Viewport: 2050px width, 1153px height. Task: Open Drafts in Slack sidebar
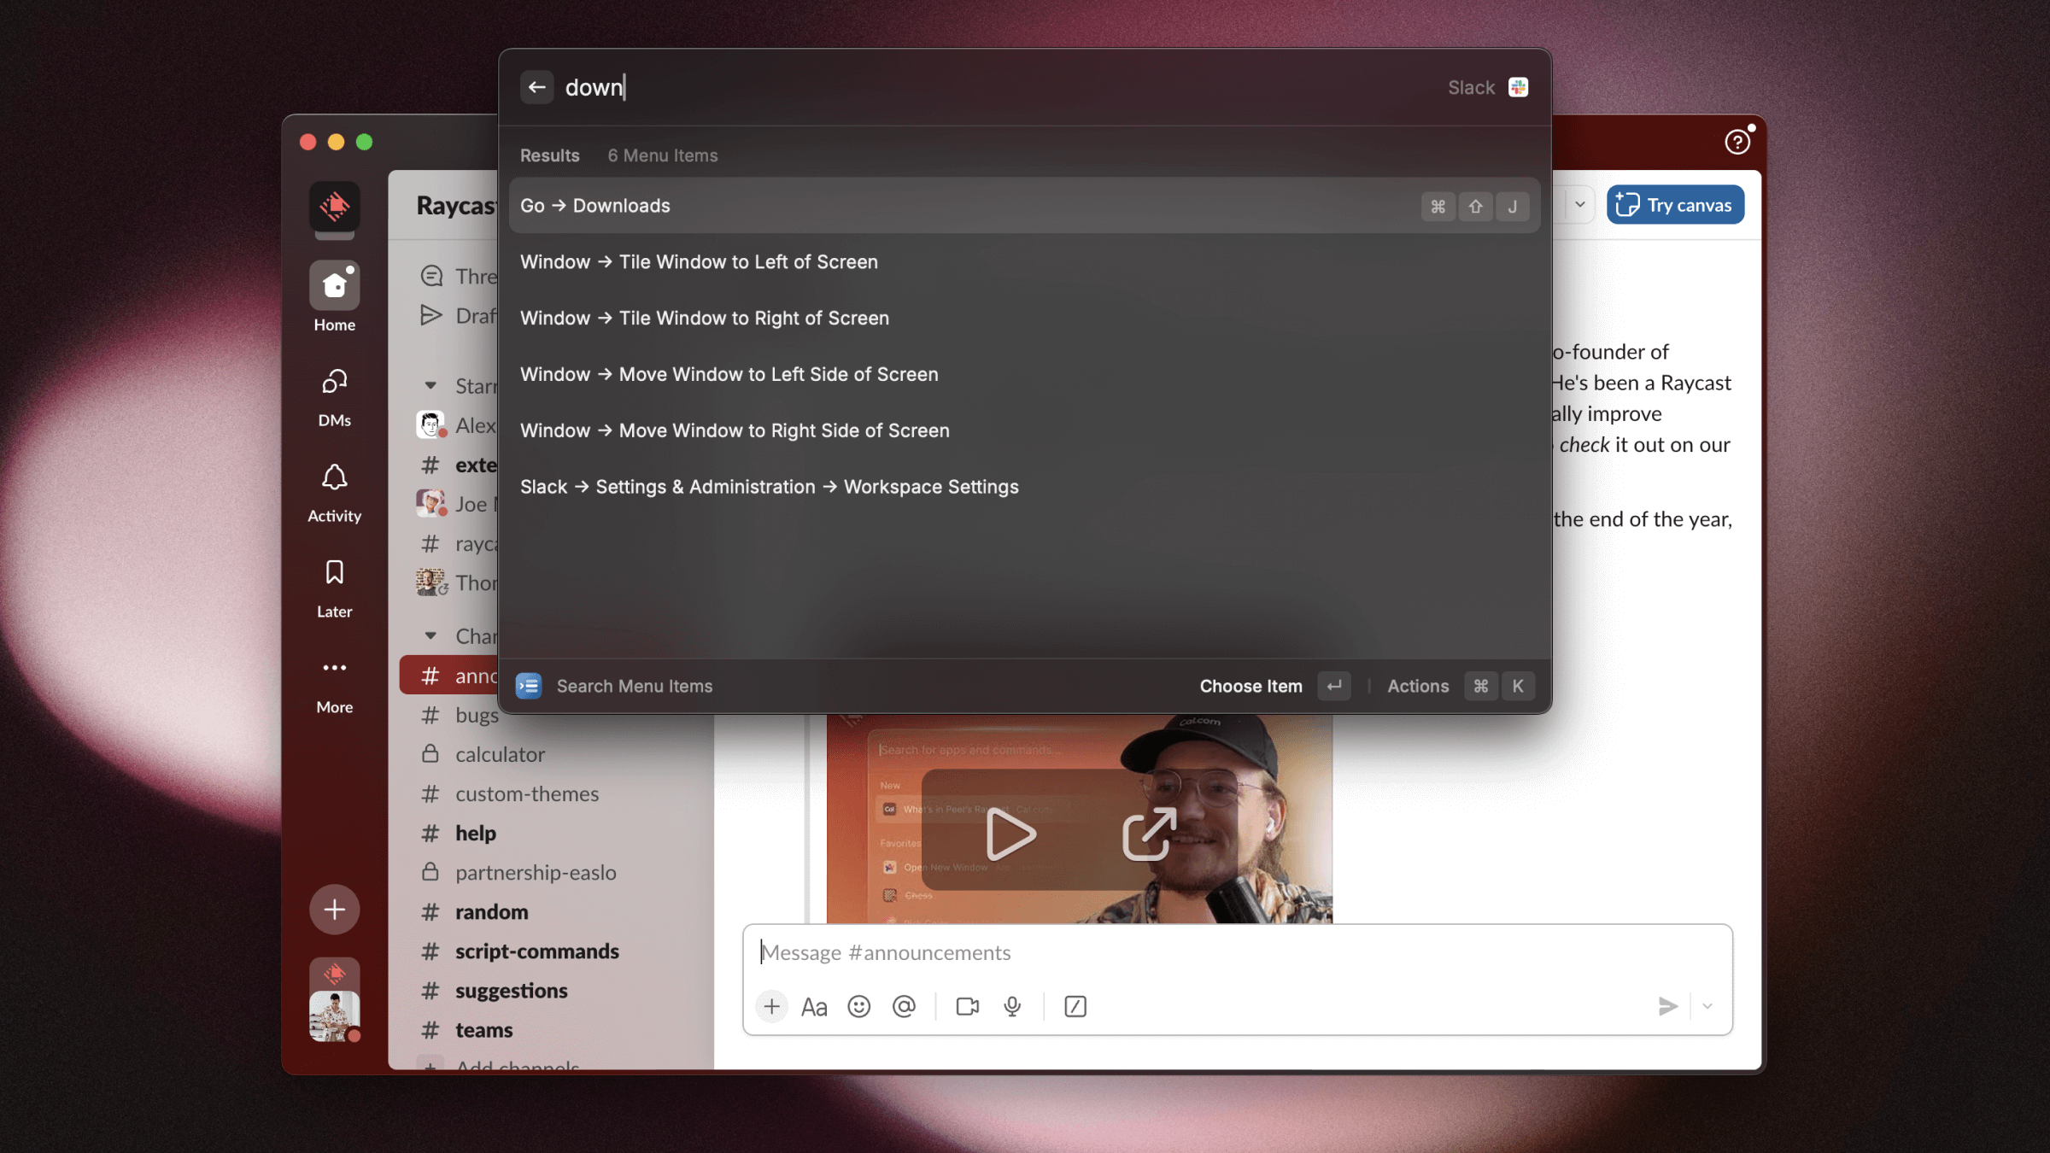coord(458,316)
